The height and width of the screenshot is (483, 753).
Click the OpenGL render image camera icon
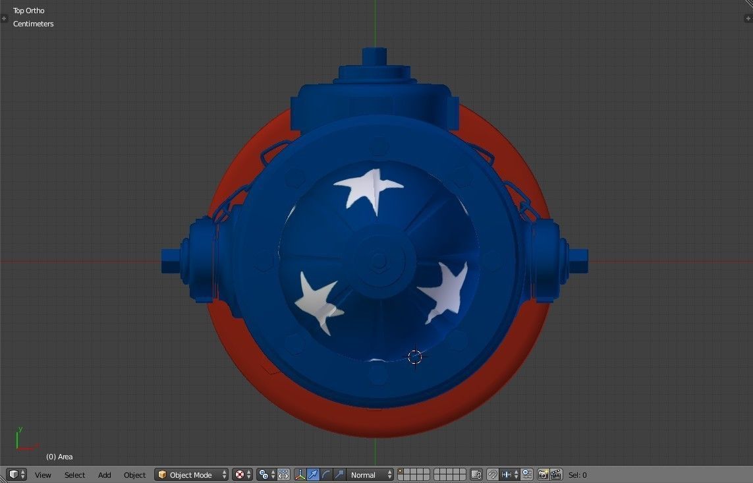[543, 475]
